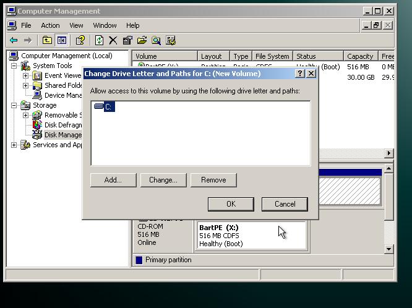The width and height of the screenshot is (412, 308).
Task: Open the View menu
Action: pos(76,25)
